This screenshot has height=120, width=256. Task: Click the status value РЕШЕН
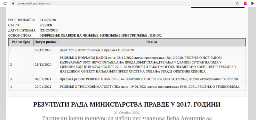46,25
